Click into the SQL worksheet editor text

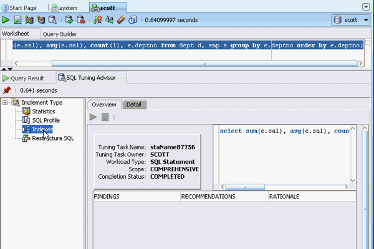coord(188,45)
